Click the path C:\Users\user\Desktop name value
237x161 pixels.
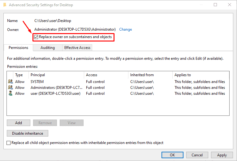53,21
